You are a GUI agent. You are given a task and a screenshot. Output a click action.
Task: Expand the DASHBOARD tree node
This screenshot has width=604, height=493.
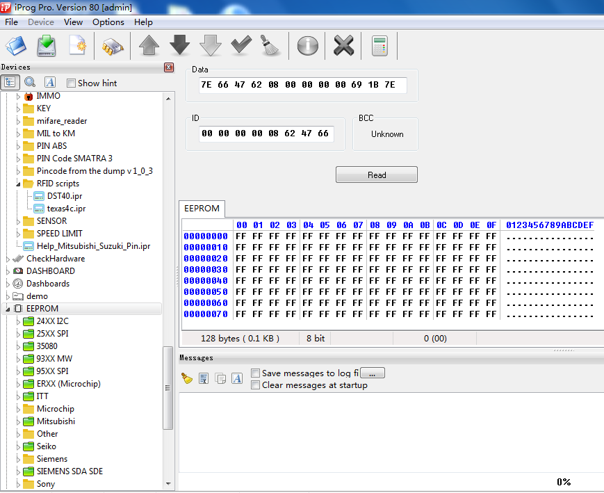click(8, 271)
